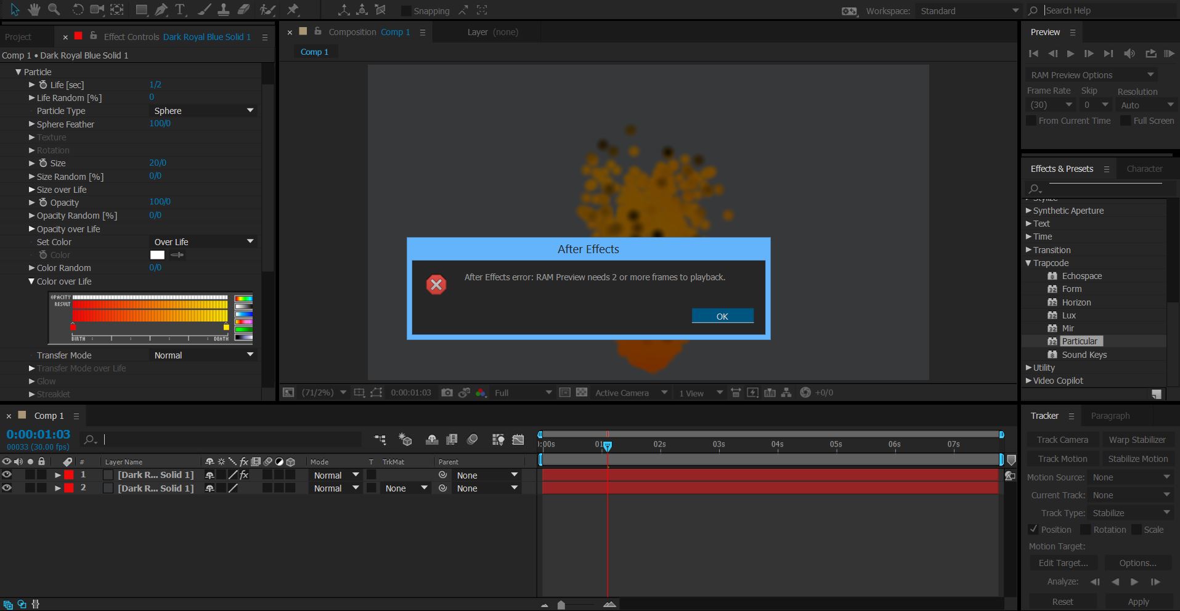Click the Mute Audio speaker icon

click(x=1129, y=54)
